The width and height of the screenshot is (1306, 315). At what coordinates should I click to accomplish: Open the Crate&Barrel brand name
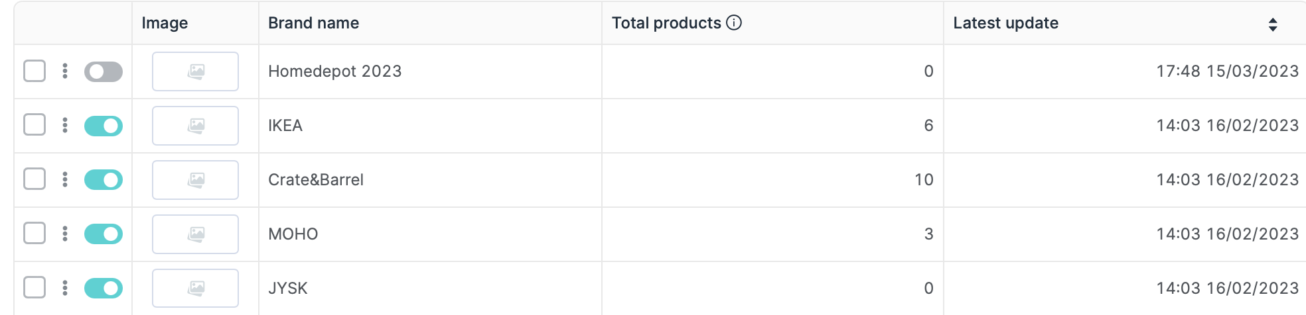[x=316, y=180]
